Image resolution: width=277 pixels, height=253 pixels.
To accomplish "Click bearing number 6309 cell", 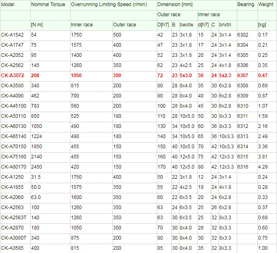I will (x=242, y=96).
